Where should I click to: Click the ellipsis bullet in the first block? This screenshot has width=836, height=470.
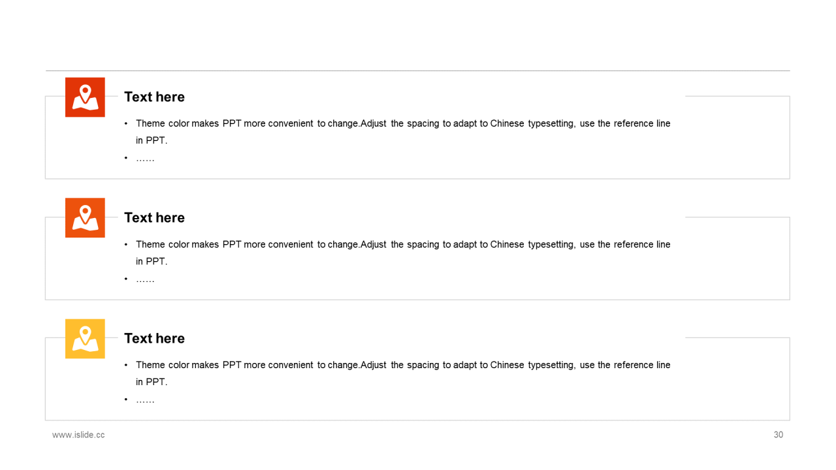(x=145, y=159)
